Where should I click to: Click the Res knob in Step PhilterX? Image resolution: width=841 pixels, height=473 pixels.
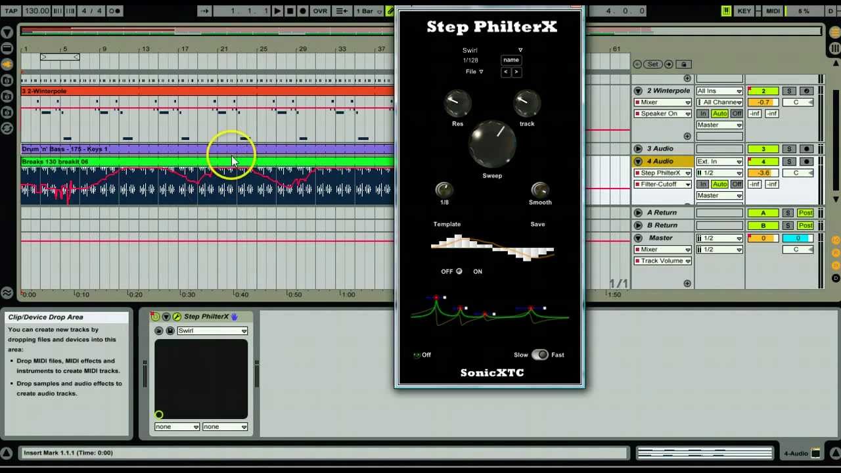pos(457,104)
